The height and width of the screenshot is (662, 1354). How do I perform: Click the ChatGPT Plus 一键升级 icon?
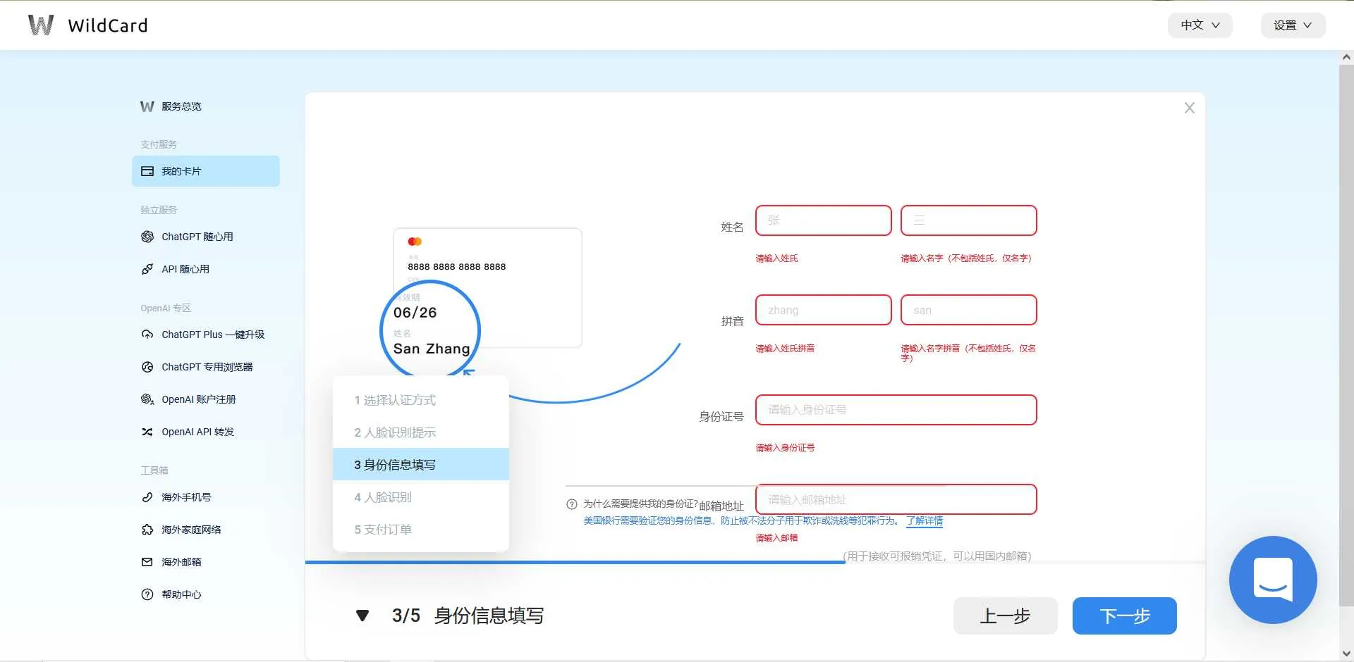pyautogui.click(x=147, y=335)
